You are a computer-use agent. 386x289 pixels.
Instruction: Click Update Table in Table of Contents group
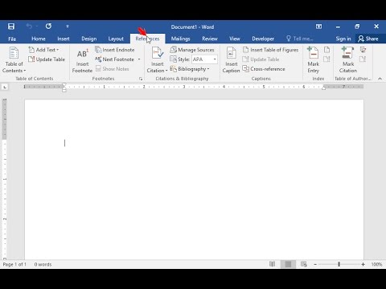coord(47,59)
